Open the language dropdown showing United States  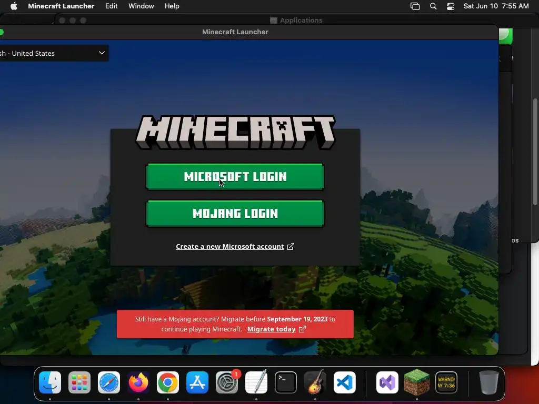click(x=53, y=53)
